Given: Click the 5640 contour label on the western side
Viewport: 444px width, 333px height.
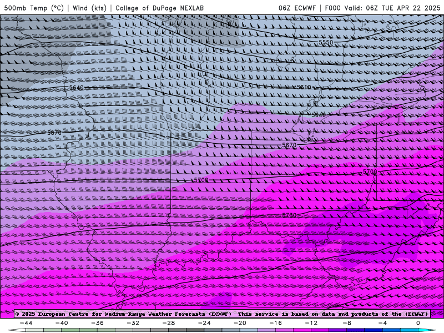Looking at the screenshot, I should pyautogui.click(x=77, y=88).
